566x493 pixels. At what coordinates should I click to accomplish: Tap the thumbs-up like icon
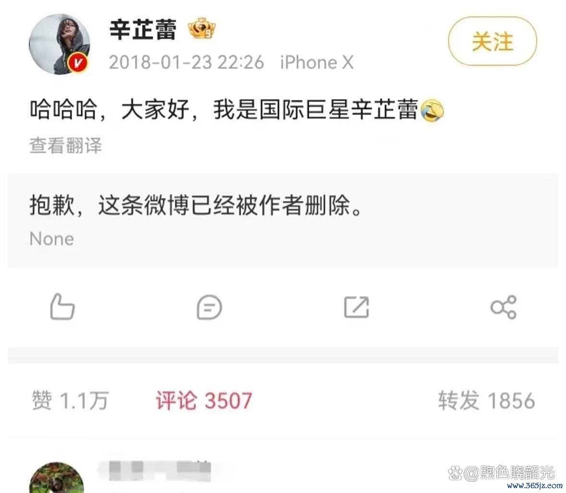(x=62, y=307)
